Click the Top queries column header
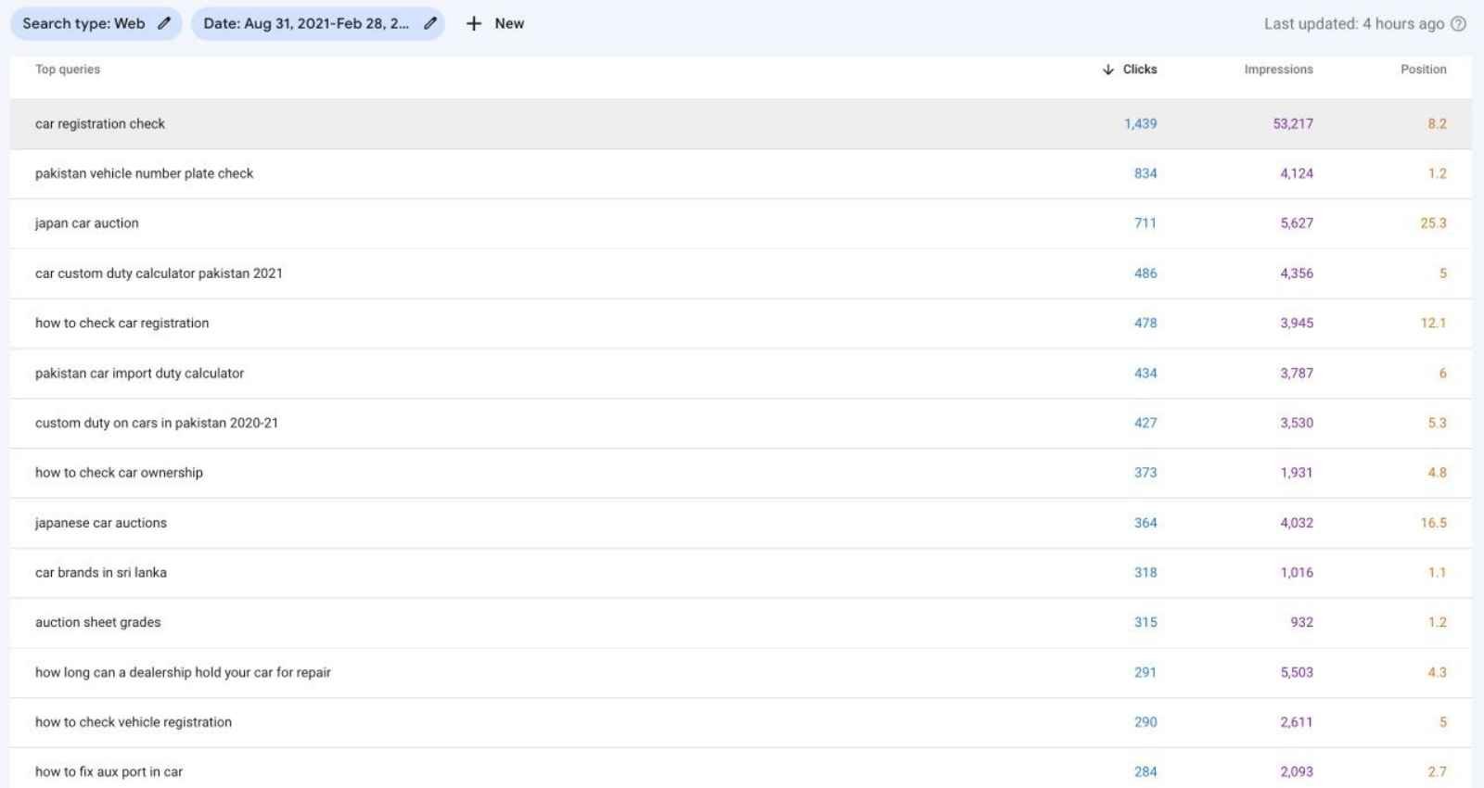The image size is (1484, 788). click(68, 70)
